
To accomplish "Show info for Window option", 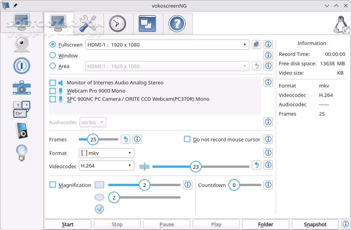I will point(268,55).
